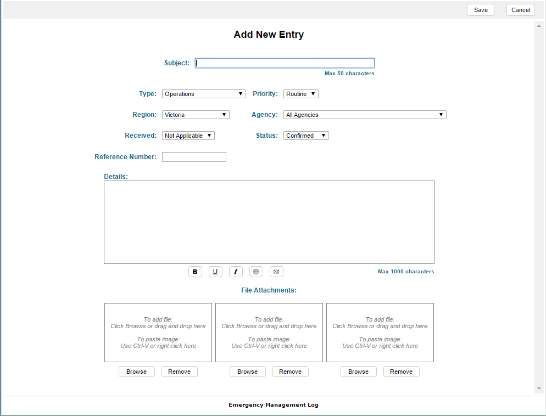The height and width of the screenshot is (416, 546).
Task: Toggle bold formatting for Details text
Action: 195,272
